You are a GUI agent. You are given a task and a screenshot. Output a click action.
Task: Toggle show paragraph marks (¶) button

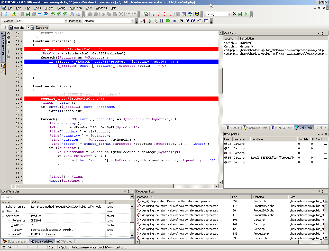[x=8, y=52]
